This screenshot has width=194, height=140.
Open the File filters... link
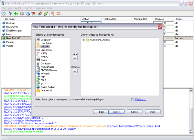click(x=141, y=99)
